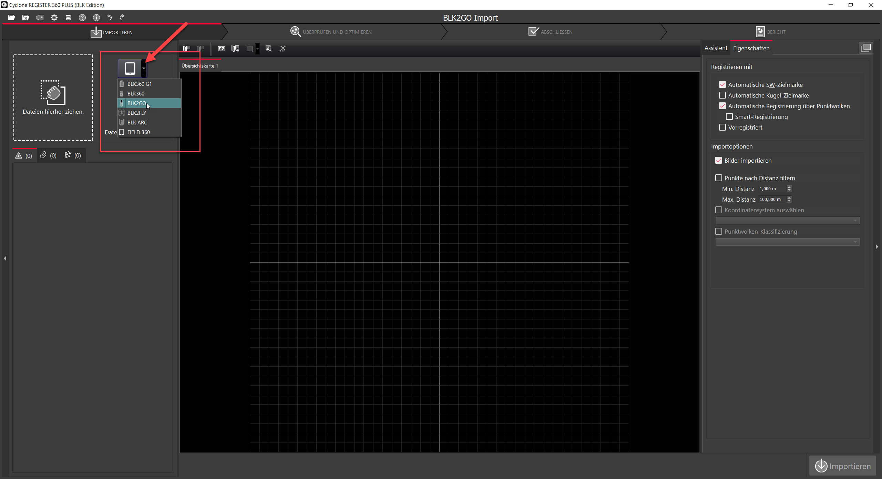Remove overview map icon
The image size is (882, 479).
[x=201, y=49]
